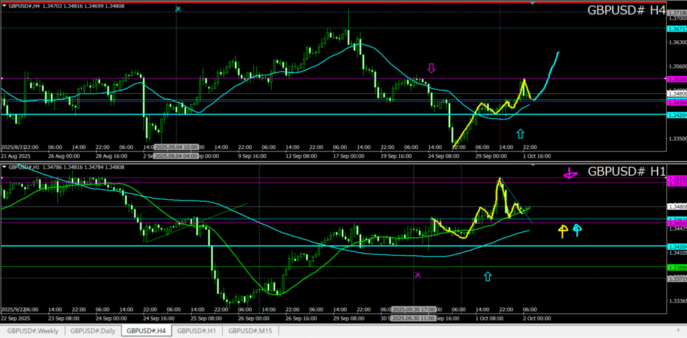Select the cyan hand-drawn up arrow on H1

pyautogui.click(x=577, y=231)
